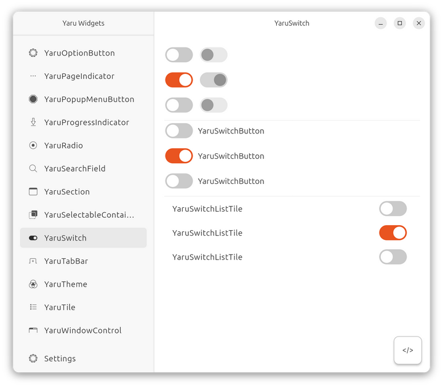This screenshot has height=387, width=443.
Task: Toggle the third YaruSwitchListTile switch
Action: 393,257
